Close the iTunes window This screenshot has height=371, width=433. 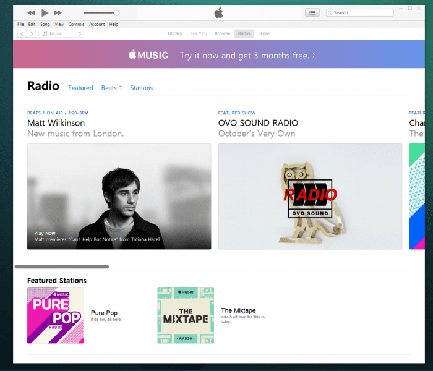click(419, 8)
